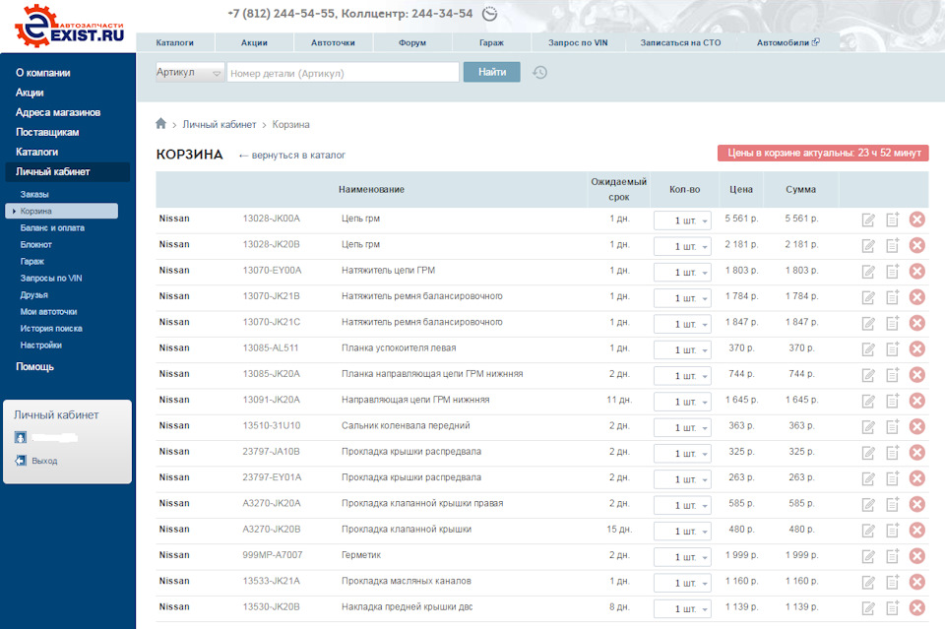Click the part number search field
Screen dimensions: 945x629
343,73
